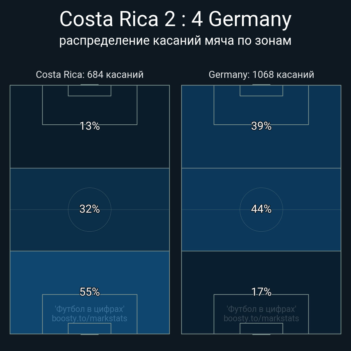This screenshot has width=351, height=351.
Task: Click the Russian subtitle below the title
Action: pos(175,41)
